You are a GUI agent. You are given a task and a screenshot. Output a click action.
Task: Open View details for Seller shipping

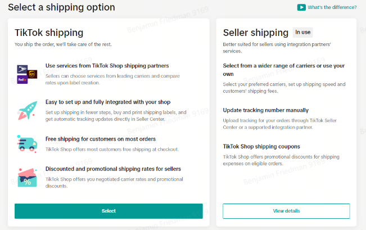[x=286, y=211]
